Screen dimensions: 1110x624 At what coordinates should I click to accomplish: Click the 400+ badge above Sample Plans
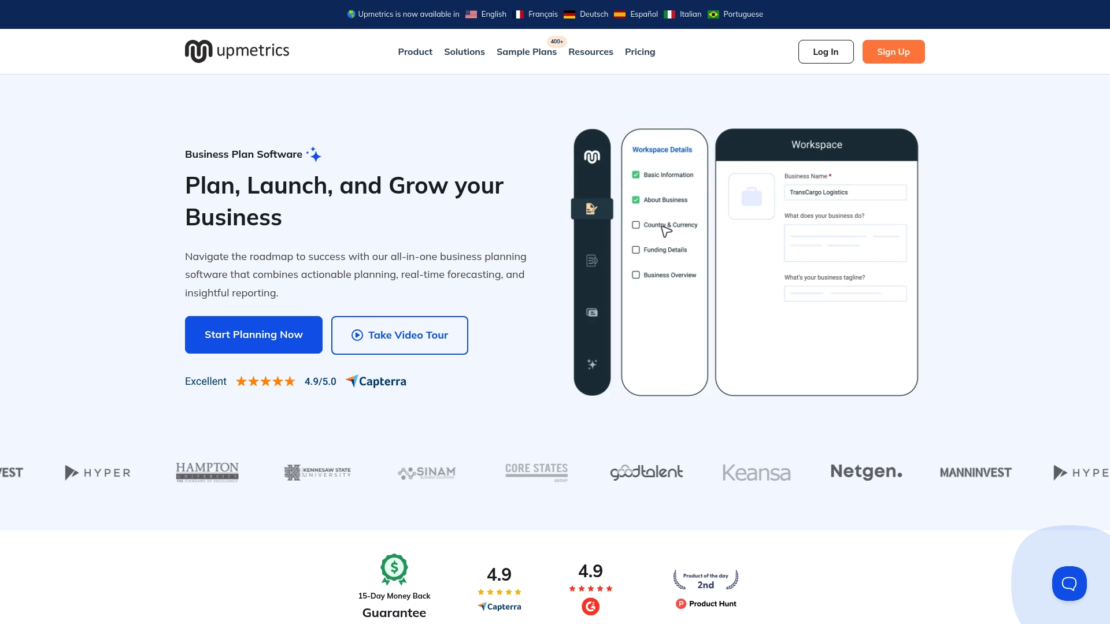tap(557, 42)
